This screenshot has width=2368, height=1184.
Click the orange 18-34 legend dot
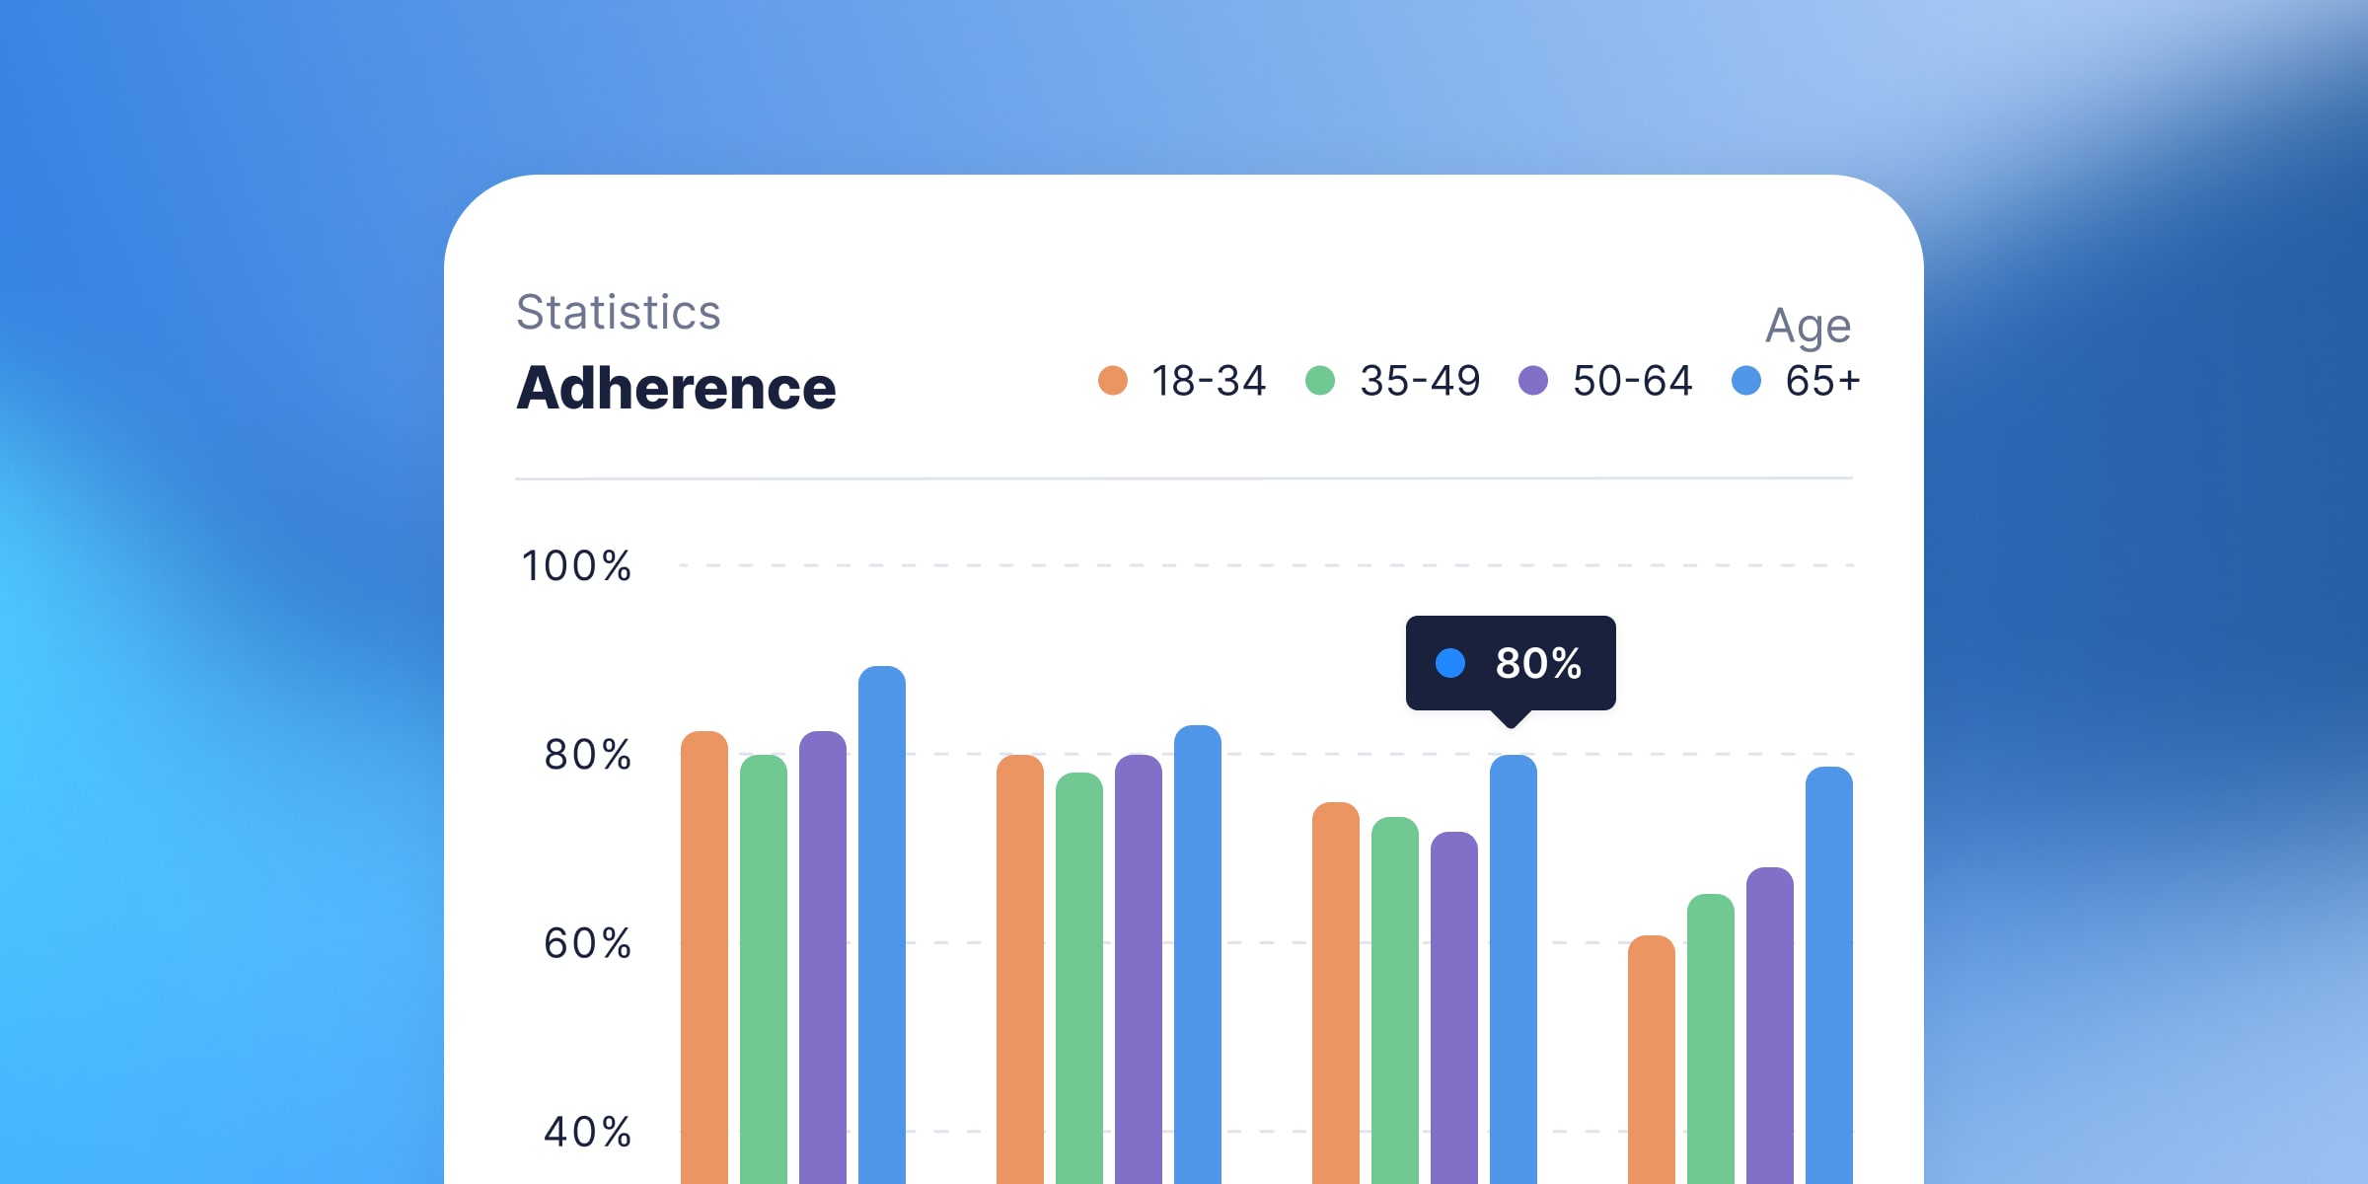[x=1113, y=381]
